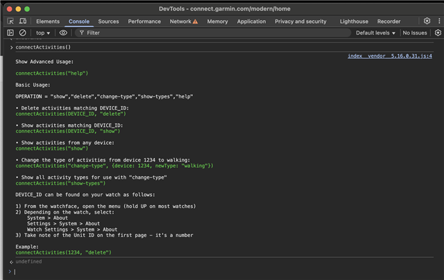
Task: Switch to the Application tab
Action: click(x=251, y=21)
